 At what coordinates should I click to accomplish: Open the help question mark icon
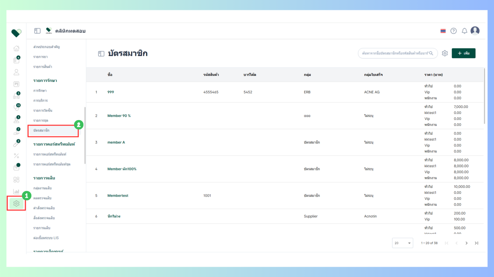(453, 31)
